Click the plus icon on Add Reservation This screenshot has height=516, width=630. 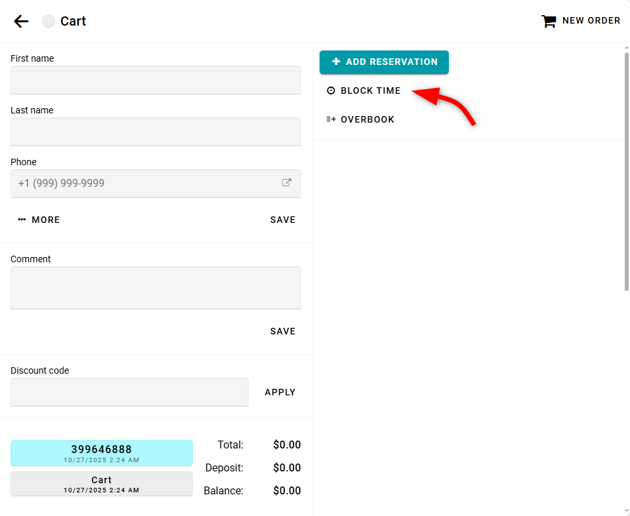tap(336, 62)
